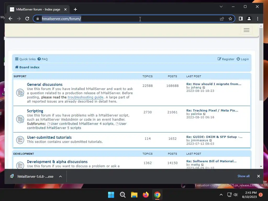The image size is (268, 201).
Task: Click the Scripting forum icon
Action: pos(20,119)
